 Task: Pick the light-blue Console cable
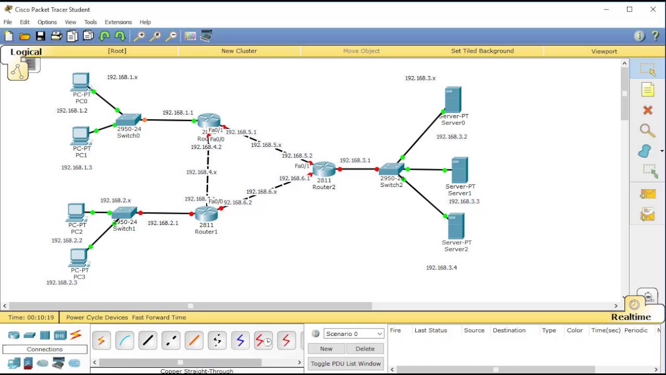pos(125,341)
